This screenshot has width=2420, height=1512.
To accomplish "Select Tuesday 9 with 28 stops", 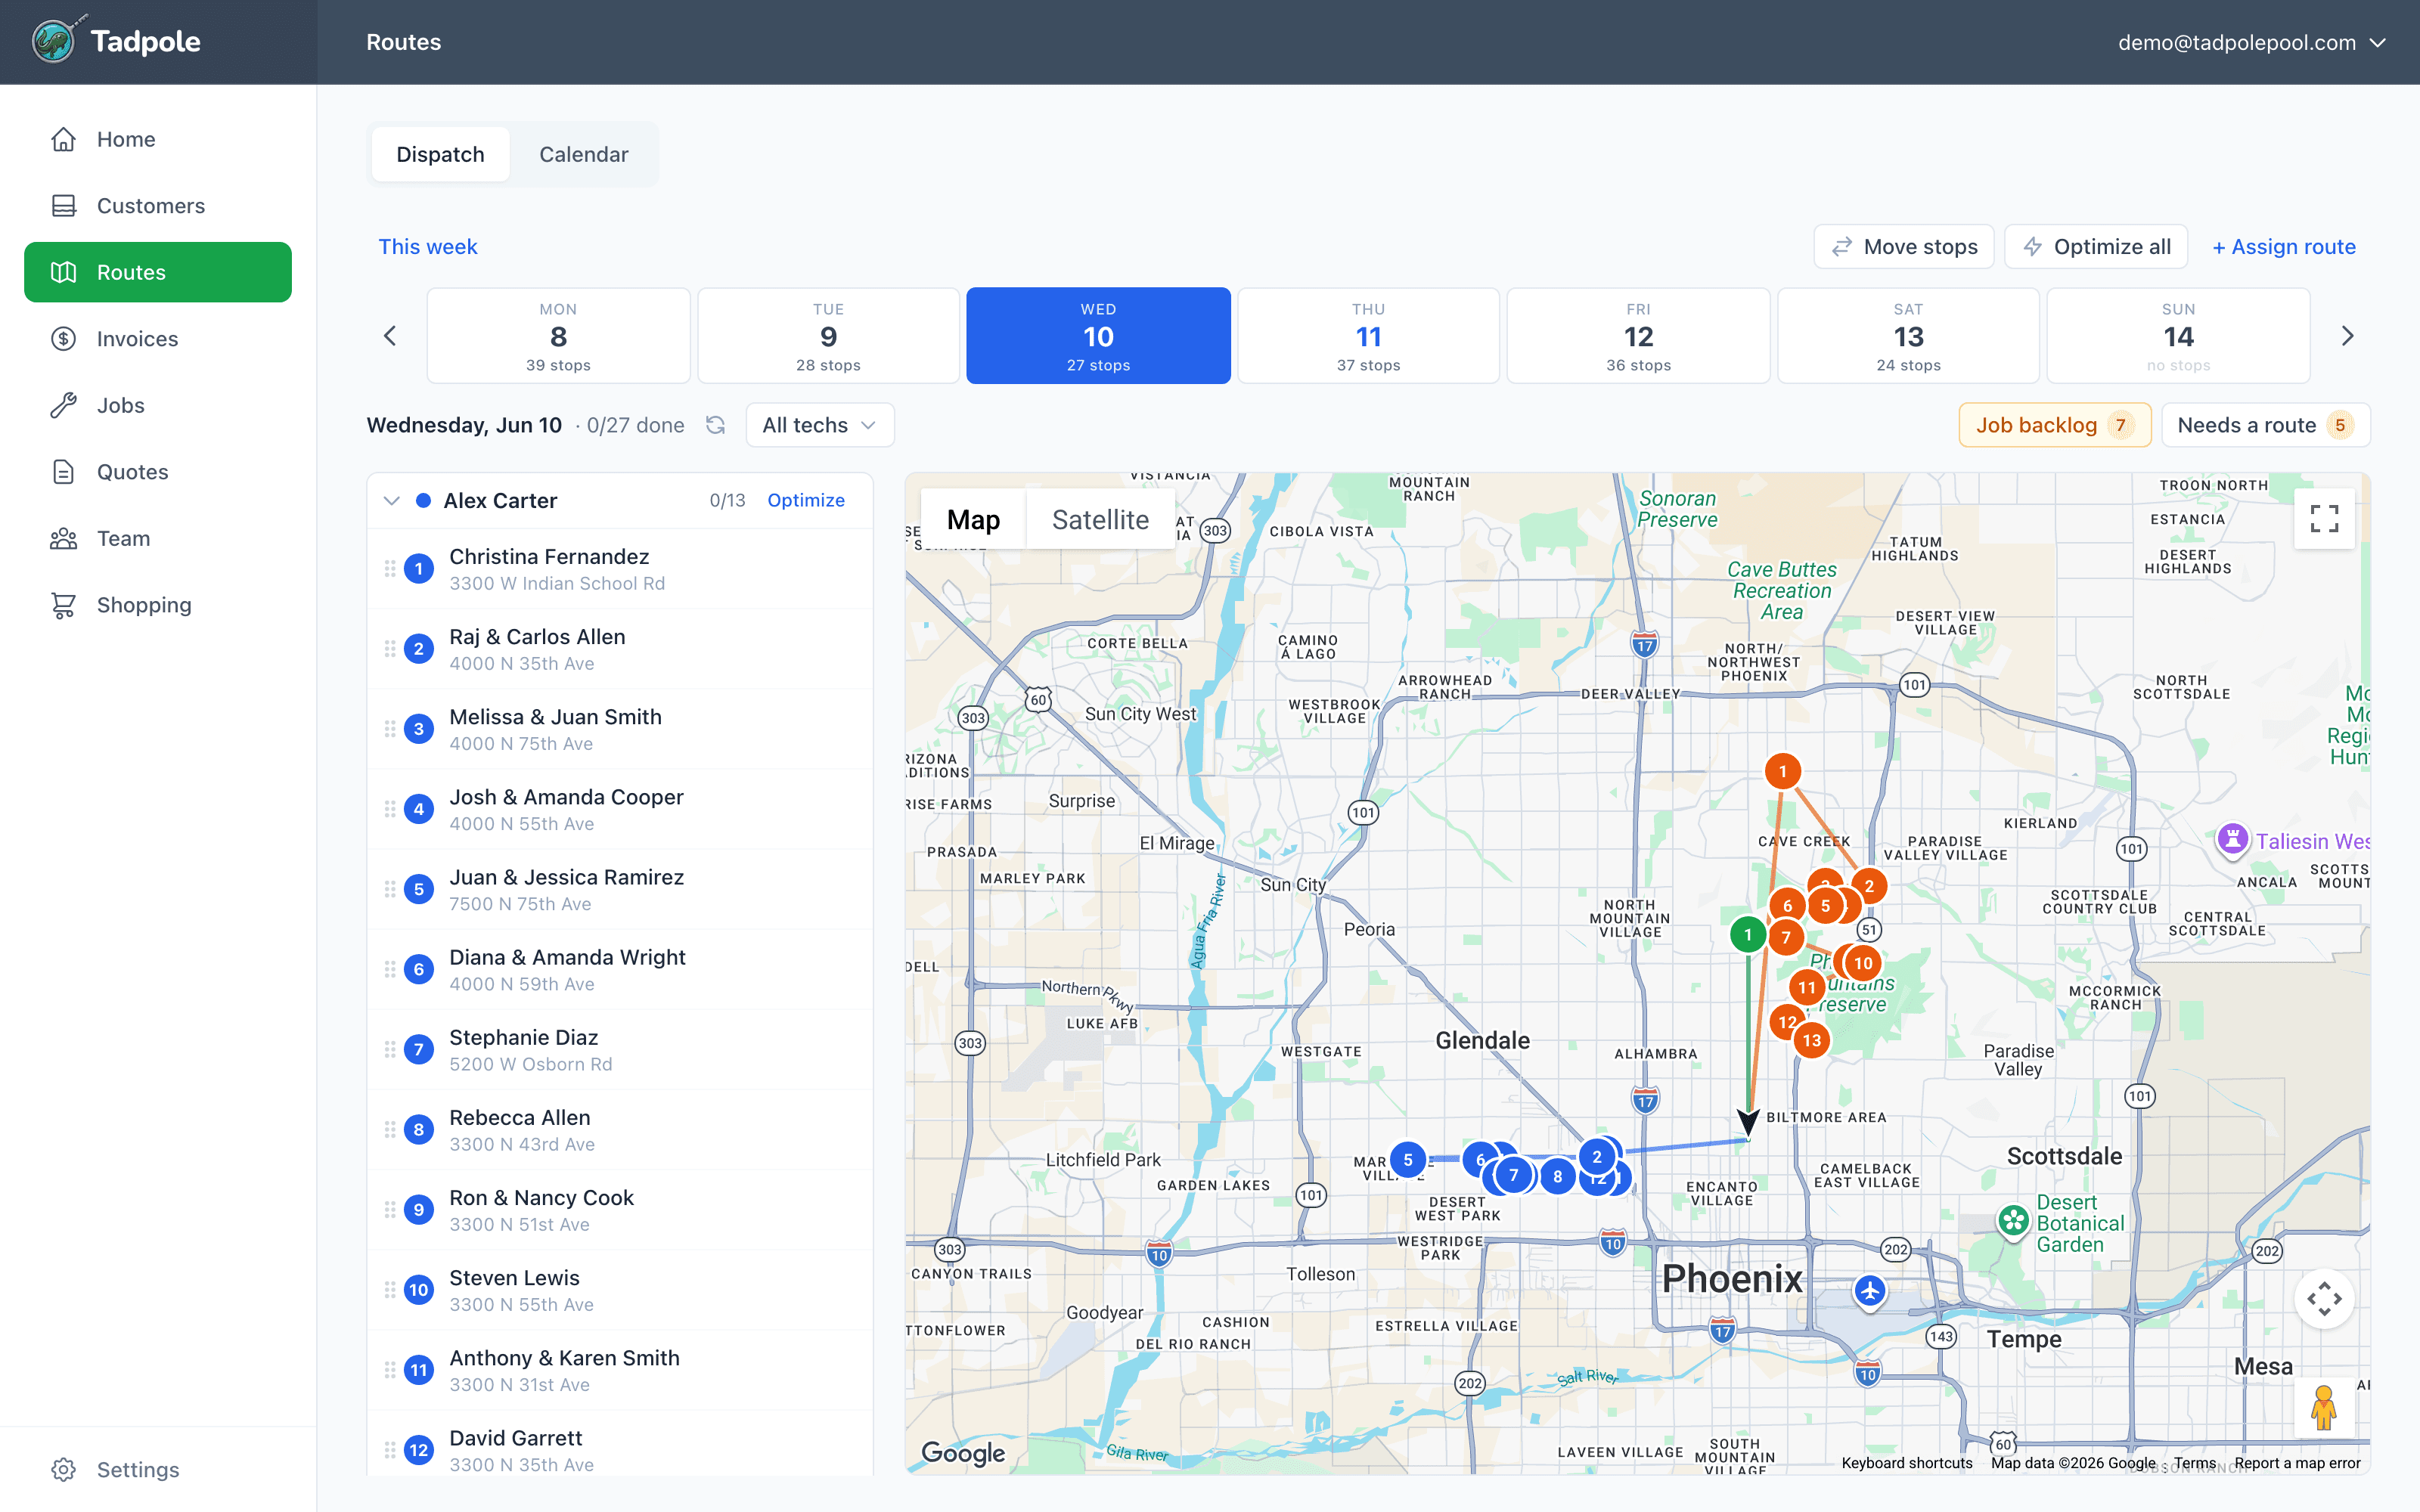I will [828, 336].
